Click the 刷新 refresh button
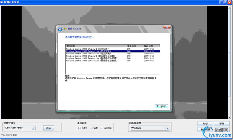Image resolution: width=233 pixels, height=140 pixels. [x=205, y=123]
